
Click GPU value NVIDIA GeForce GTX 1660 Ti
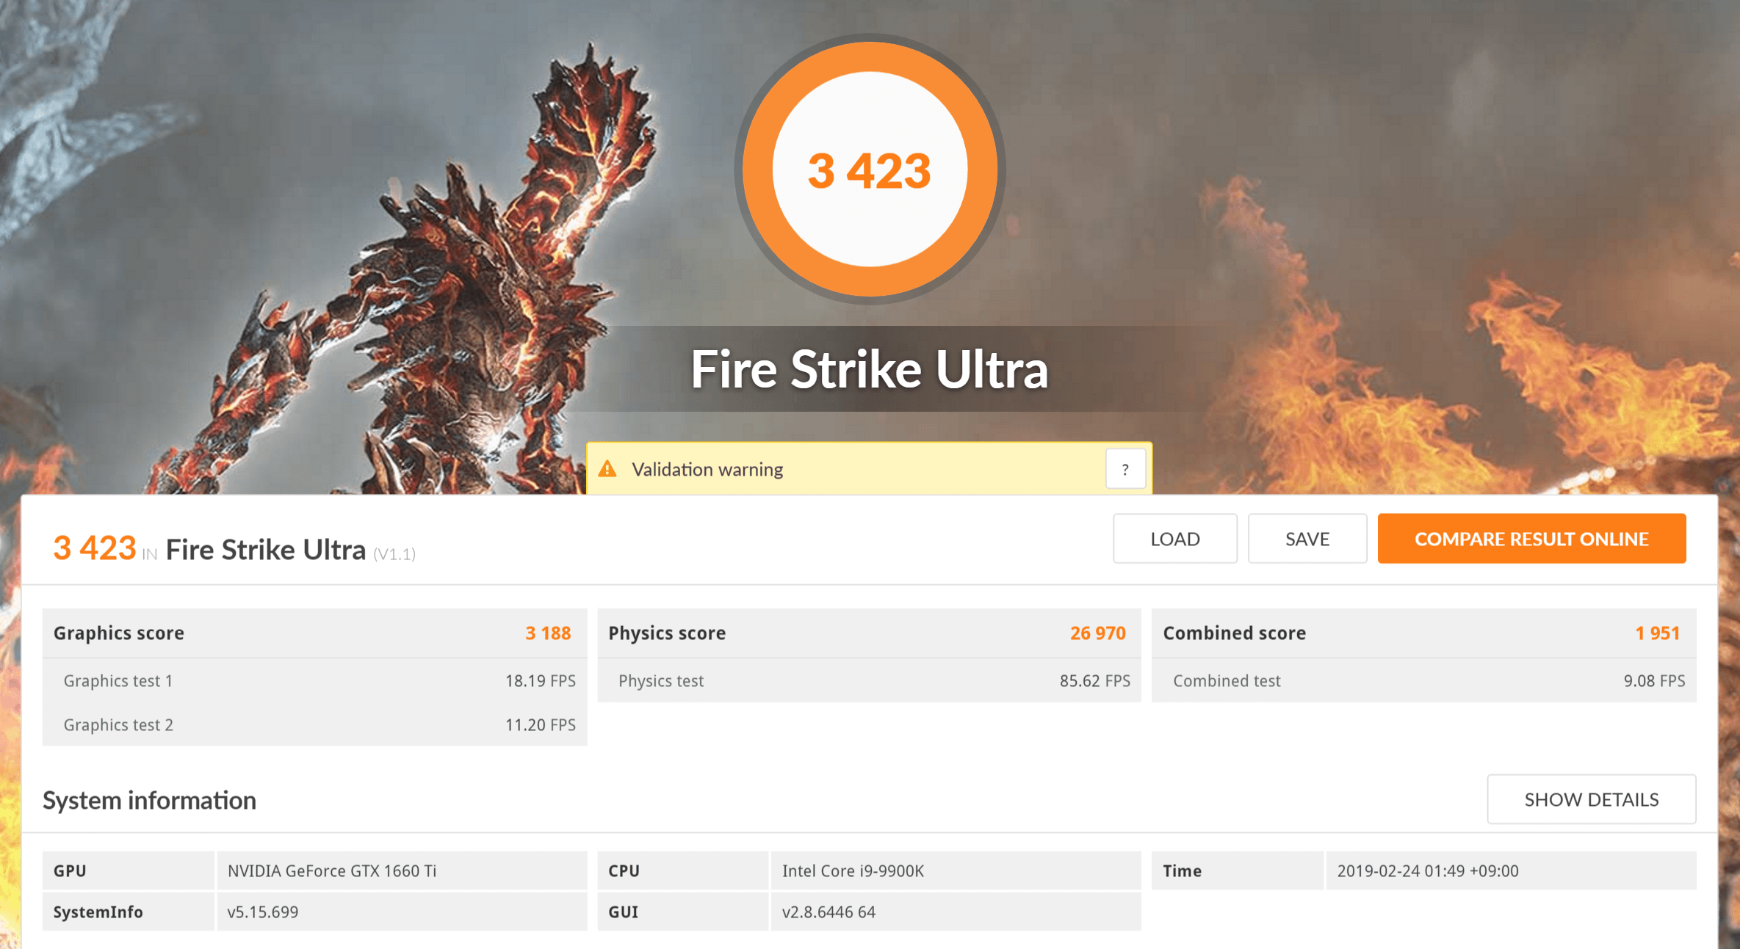click(332, 870)
